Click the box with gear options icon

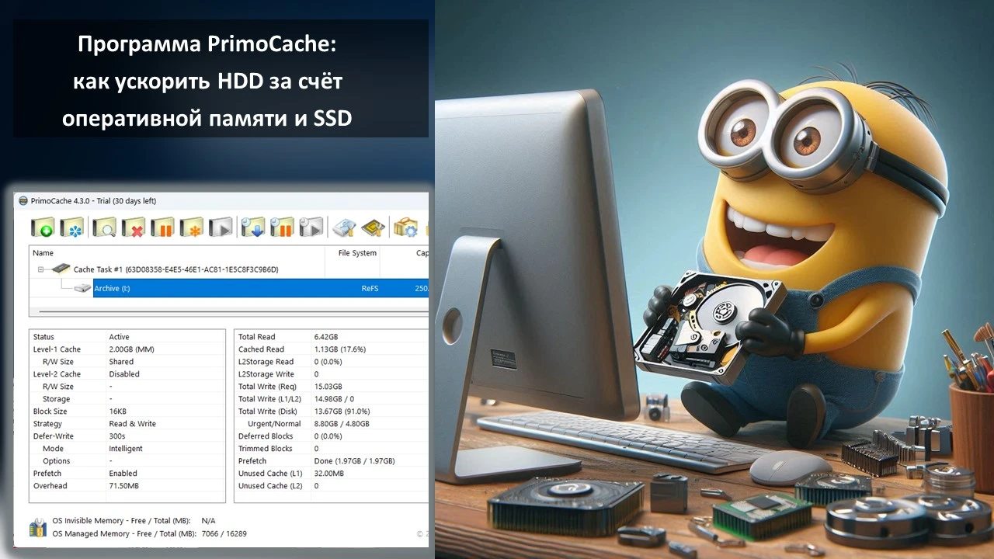click(405, 227)
